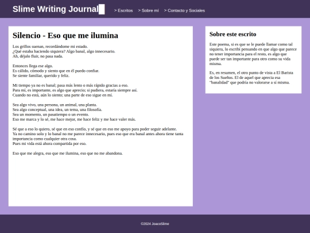Image resolution: width=310 pixels, height=233 pixels.
Task: Click the final line 'Eso que me alegra, eso que me ilumina'
Action: [x=68, y=153]
